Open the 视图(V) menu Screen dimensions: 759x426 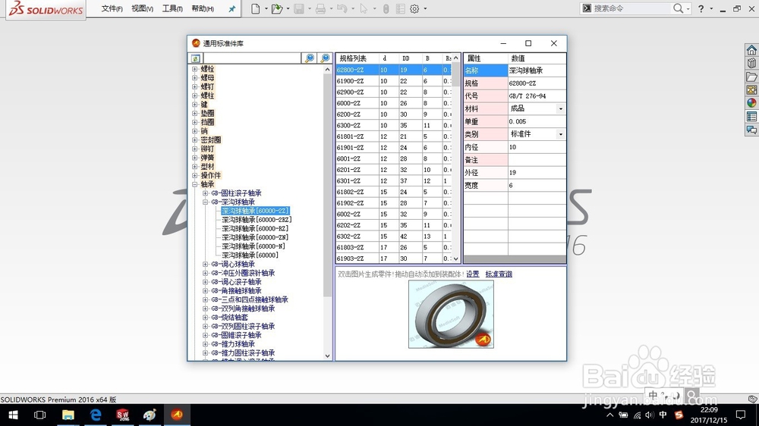click(x=143, y=8)
